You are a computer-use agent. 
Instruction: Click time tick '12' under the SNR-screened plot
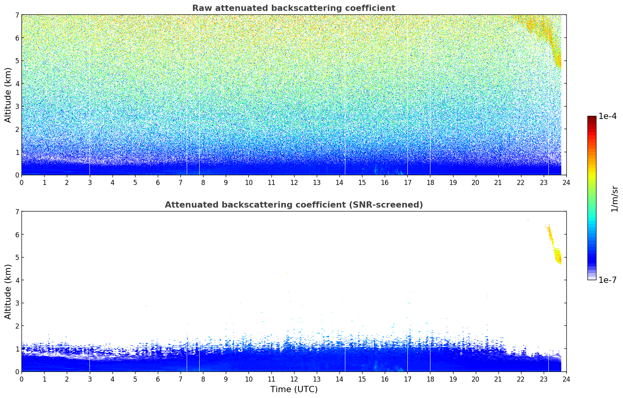click(x=294, y=379)
